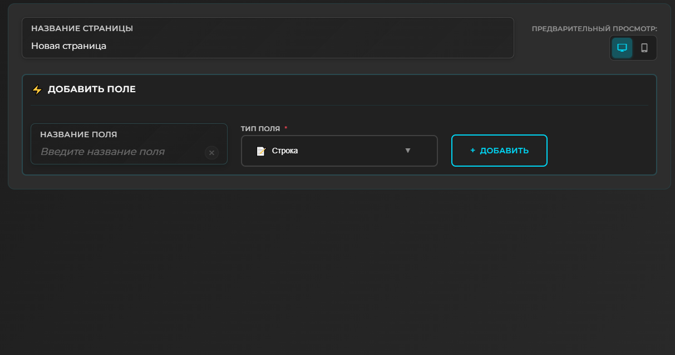Viewport: 675px width, 355px height.
Task: Click the plus icon on Добавить button
Action: click(472, 151)
